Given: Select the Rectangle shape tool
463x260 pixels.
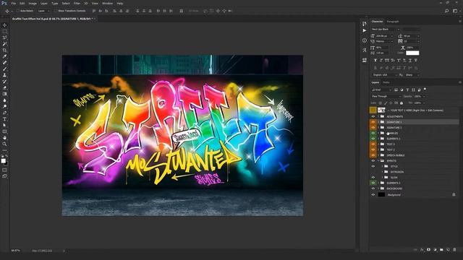Looking at the screenshot, I should 4,131.
